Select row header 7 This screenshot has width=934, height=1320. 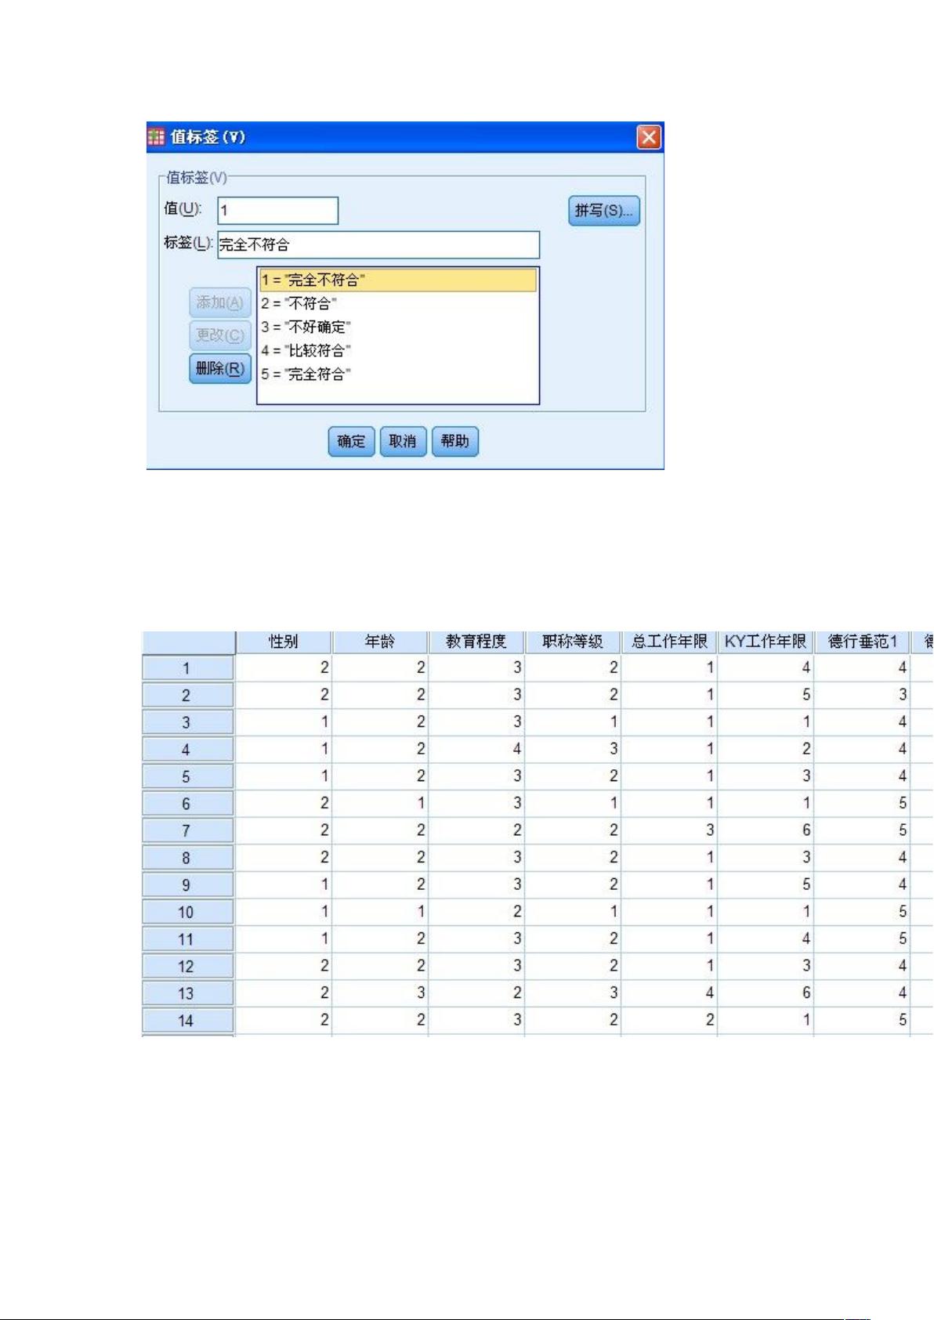point(187,830)
